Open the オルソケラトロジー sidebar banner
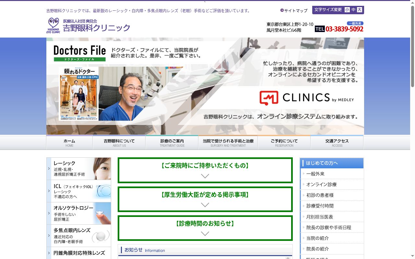 point(79,213)
